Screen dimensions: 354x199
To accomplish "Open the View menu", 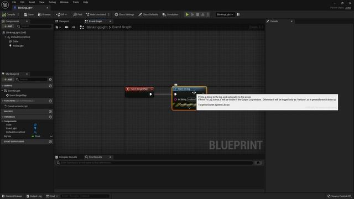I will pyautogui.click(x=42, y=2).
